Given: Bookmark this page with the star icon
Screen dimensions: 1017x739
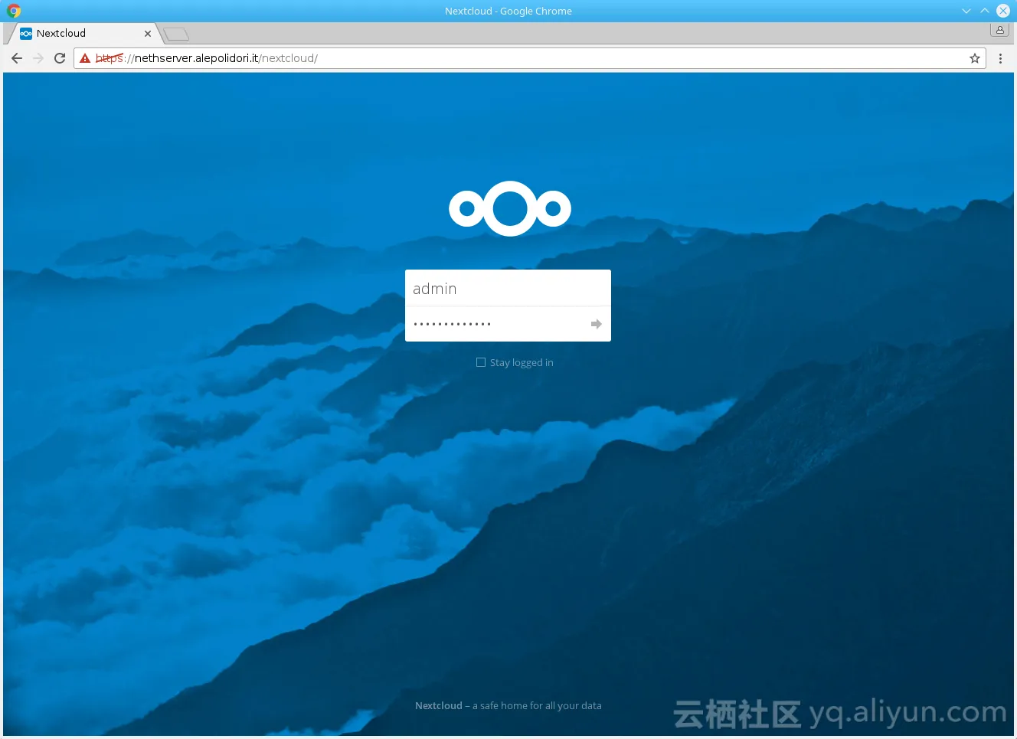Looking at the screenshot, I should (975, 58).
